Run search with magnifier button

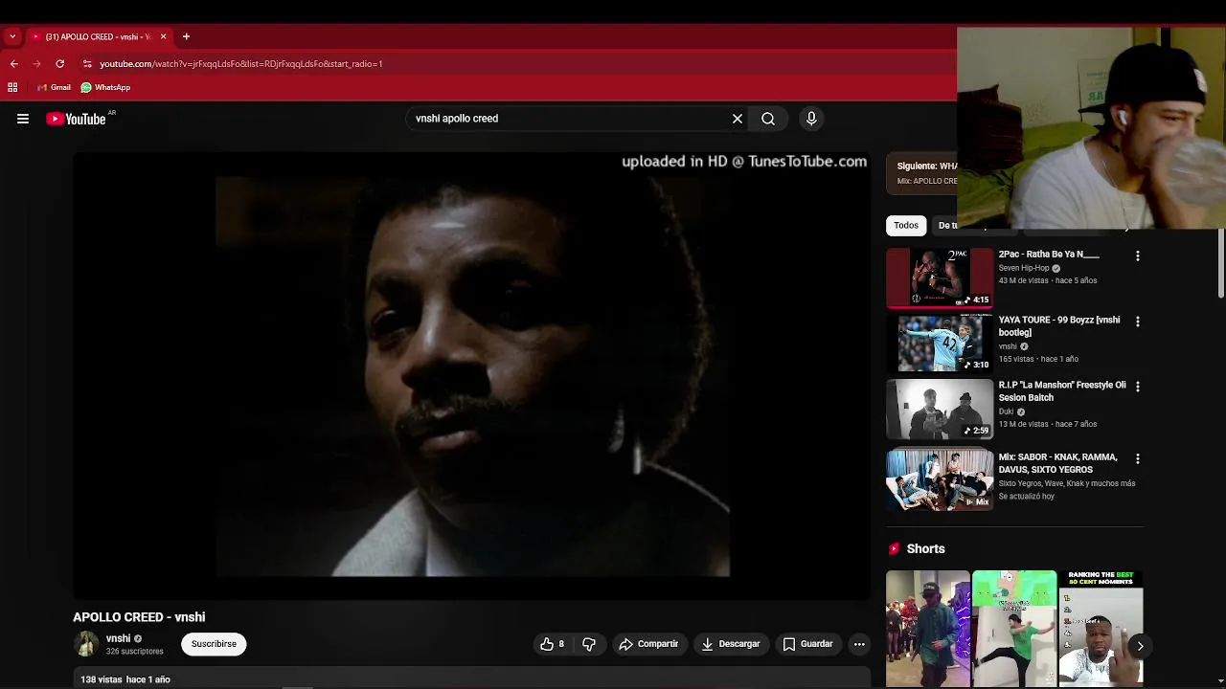point(768,119)
